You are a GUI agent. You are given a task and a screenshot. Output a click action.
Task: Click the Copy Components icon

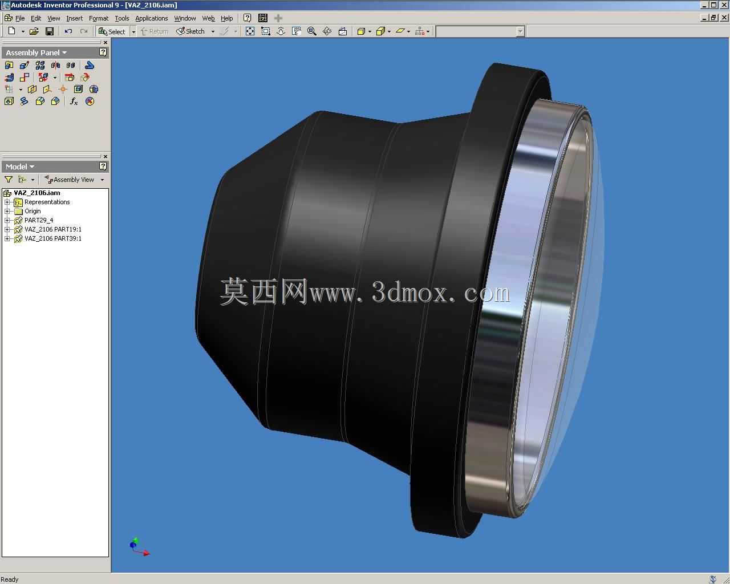(71, 66)
